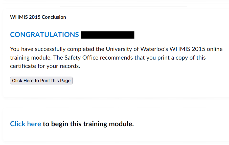229x145 pixels.
Task: Click the black redacted name box
Action: click(x=107, y=35)
